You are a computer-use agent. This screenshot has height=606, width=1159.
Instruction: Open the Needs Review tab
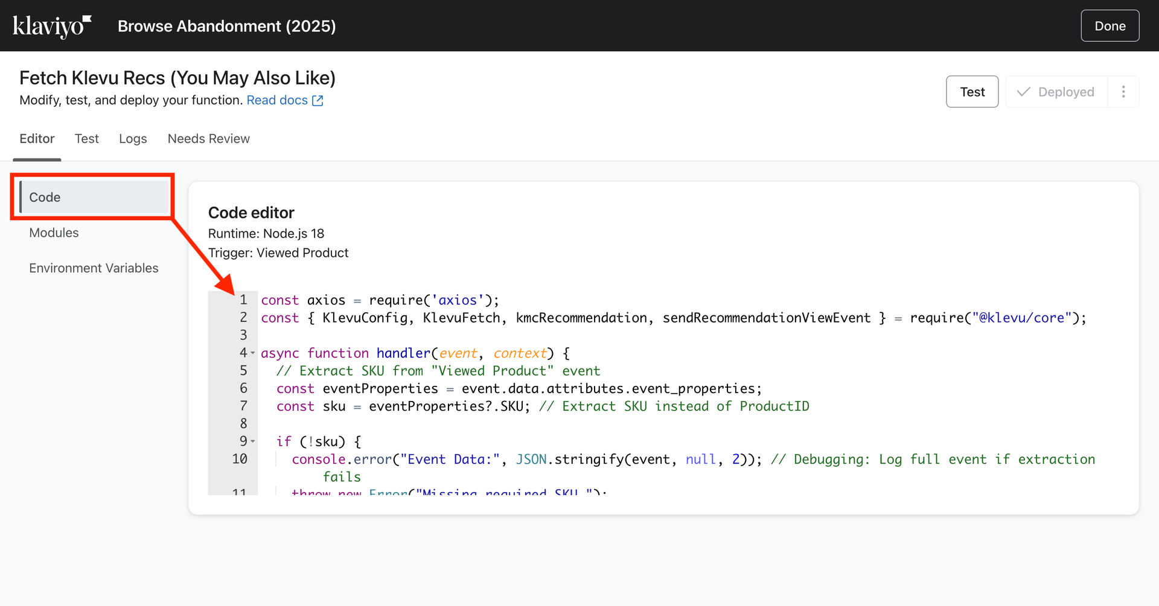tap(208, 139)
